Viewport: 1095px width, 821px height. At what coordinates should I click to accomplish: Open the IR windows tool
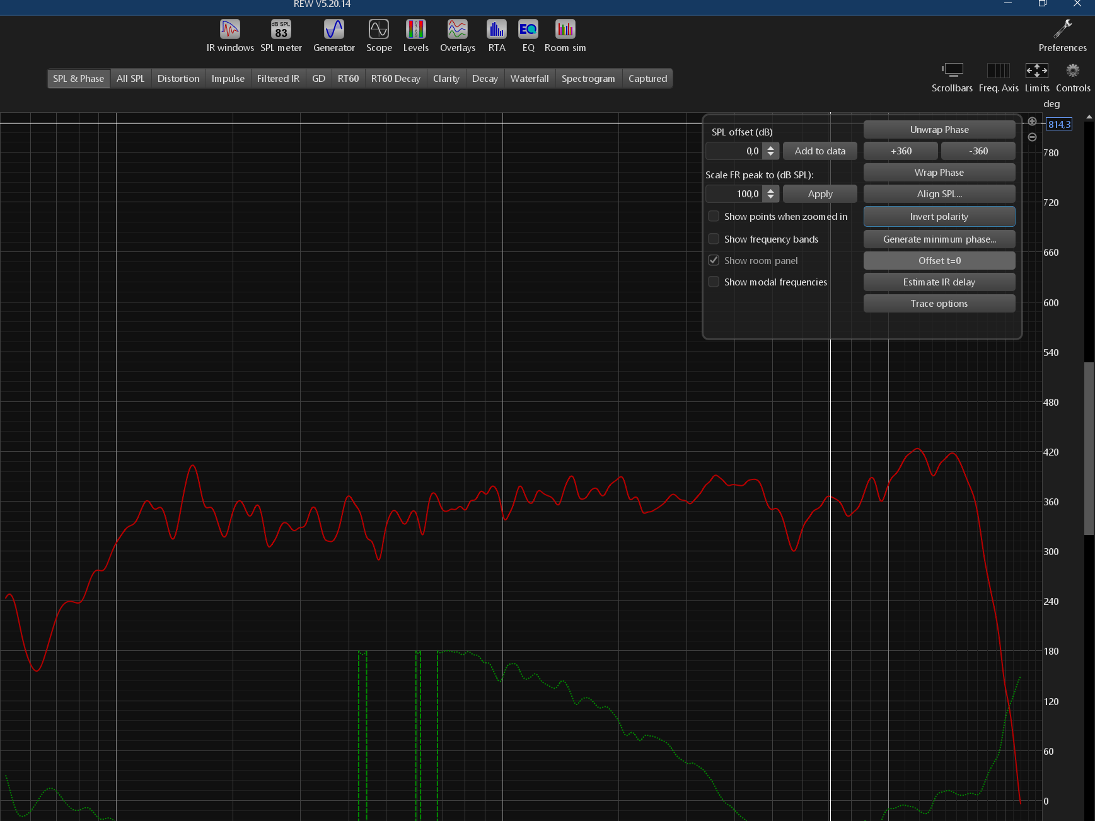230,36
